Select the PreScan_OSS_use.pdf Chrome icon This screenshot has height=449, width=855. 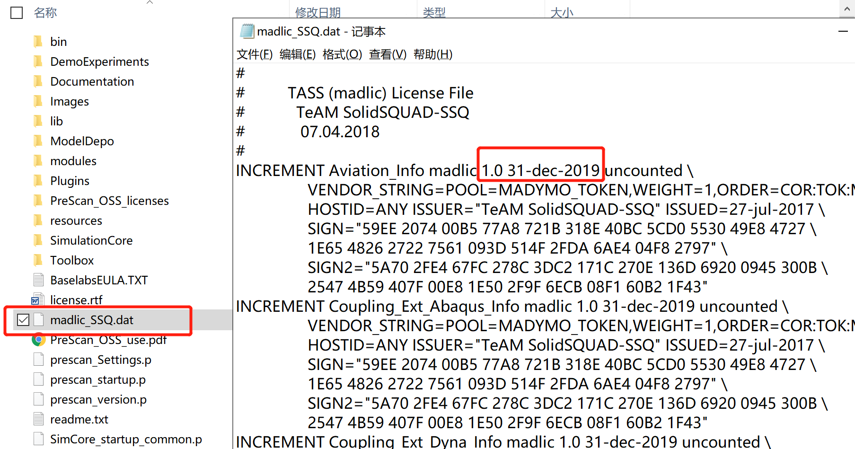coord(38,340)
